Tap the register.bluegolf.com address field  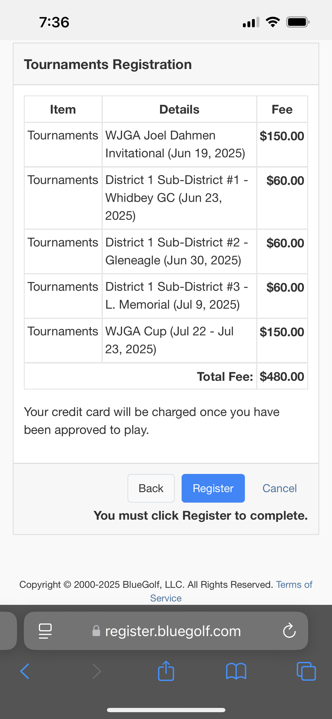pyautogui.click(x=173, y=631)
